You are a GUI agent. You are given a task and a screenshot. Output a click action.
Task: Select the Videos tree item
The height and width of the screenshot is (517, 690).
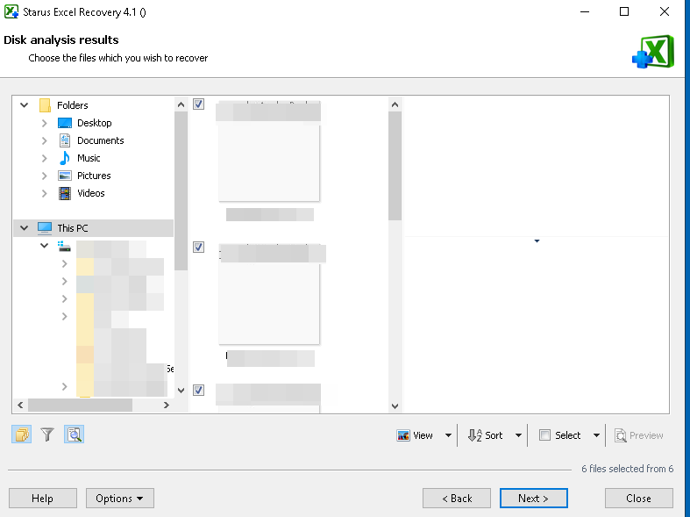pos(90,193)
